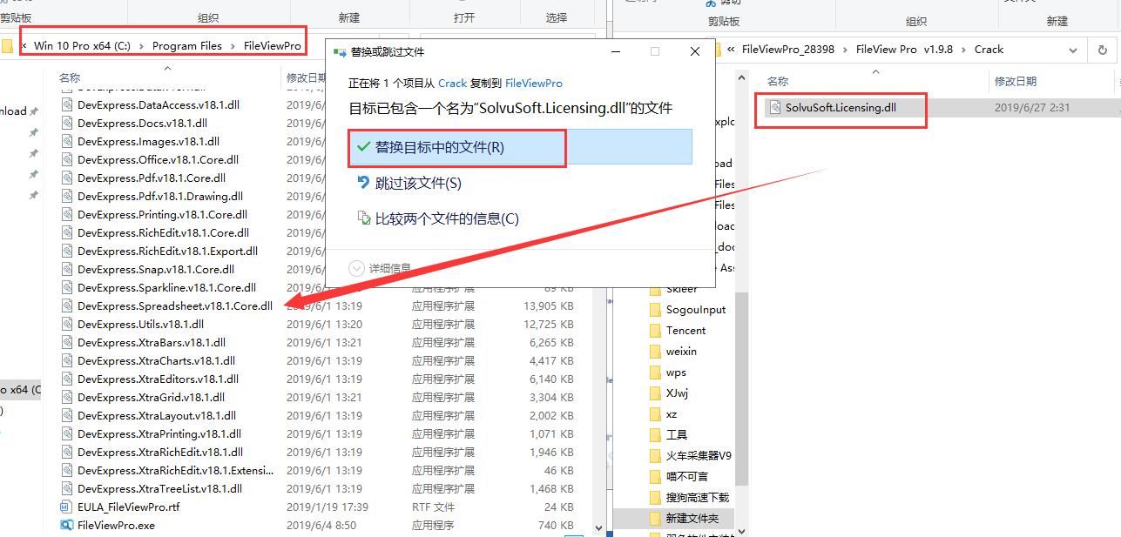
Task: Select DevExpress.Pdf.v18.1.Drawing.dll file icon
Action: pyautogui.click(x=67, y=196)
